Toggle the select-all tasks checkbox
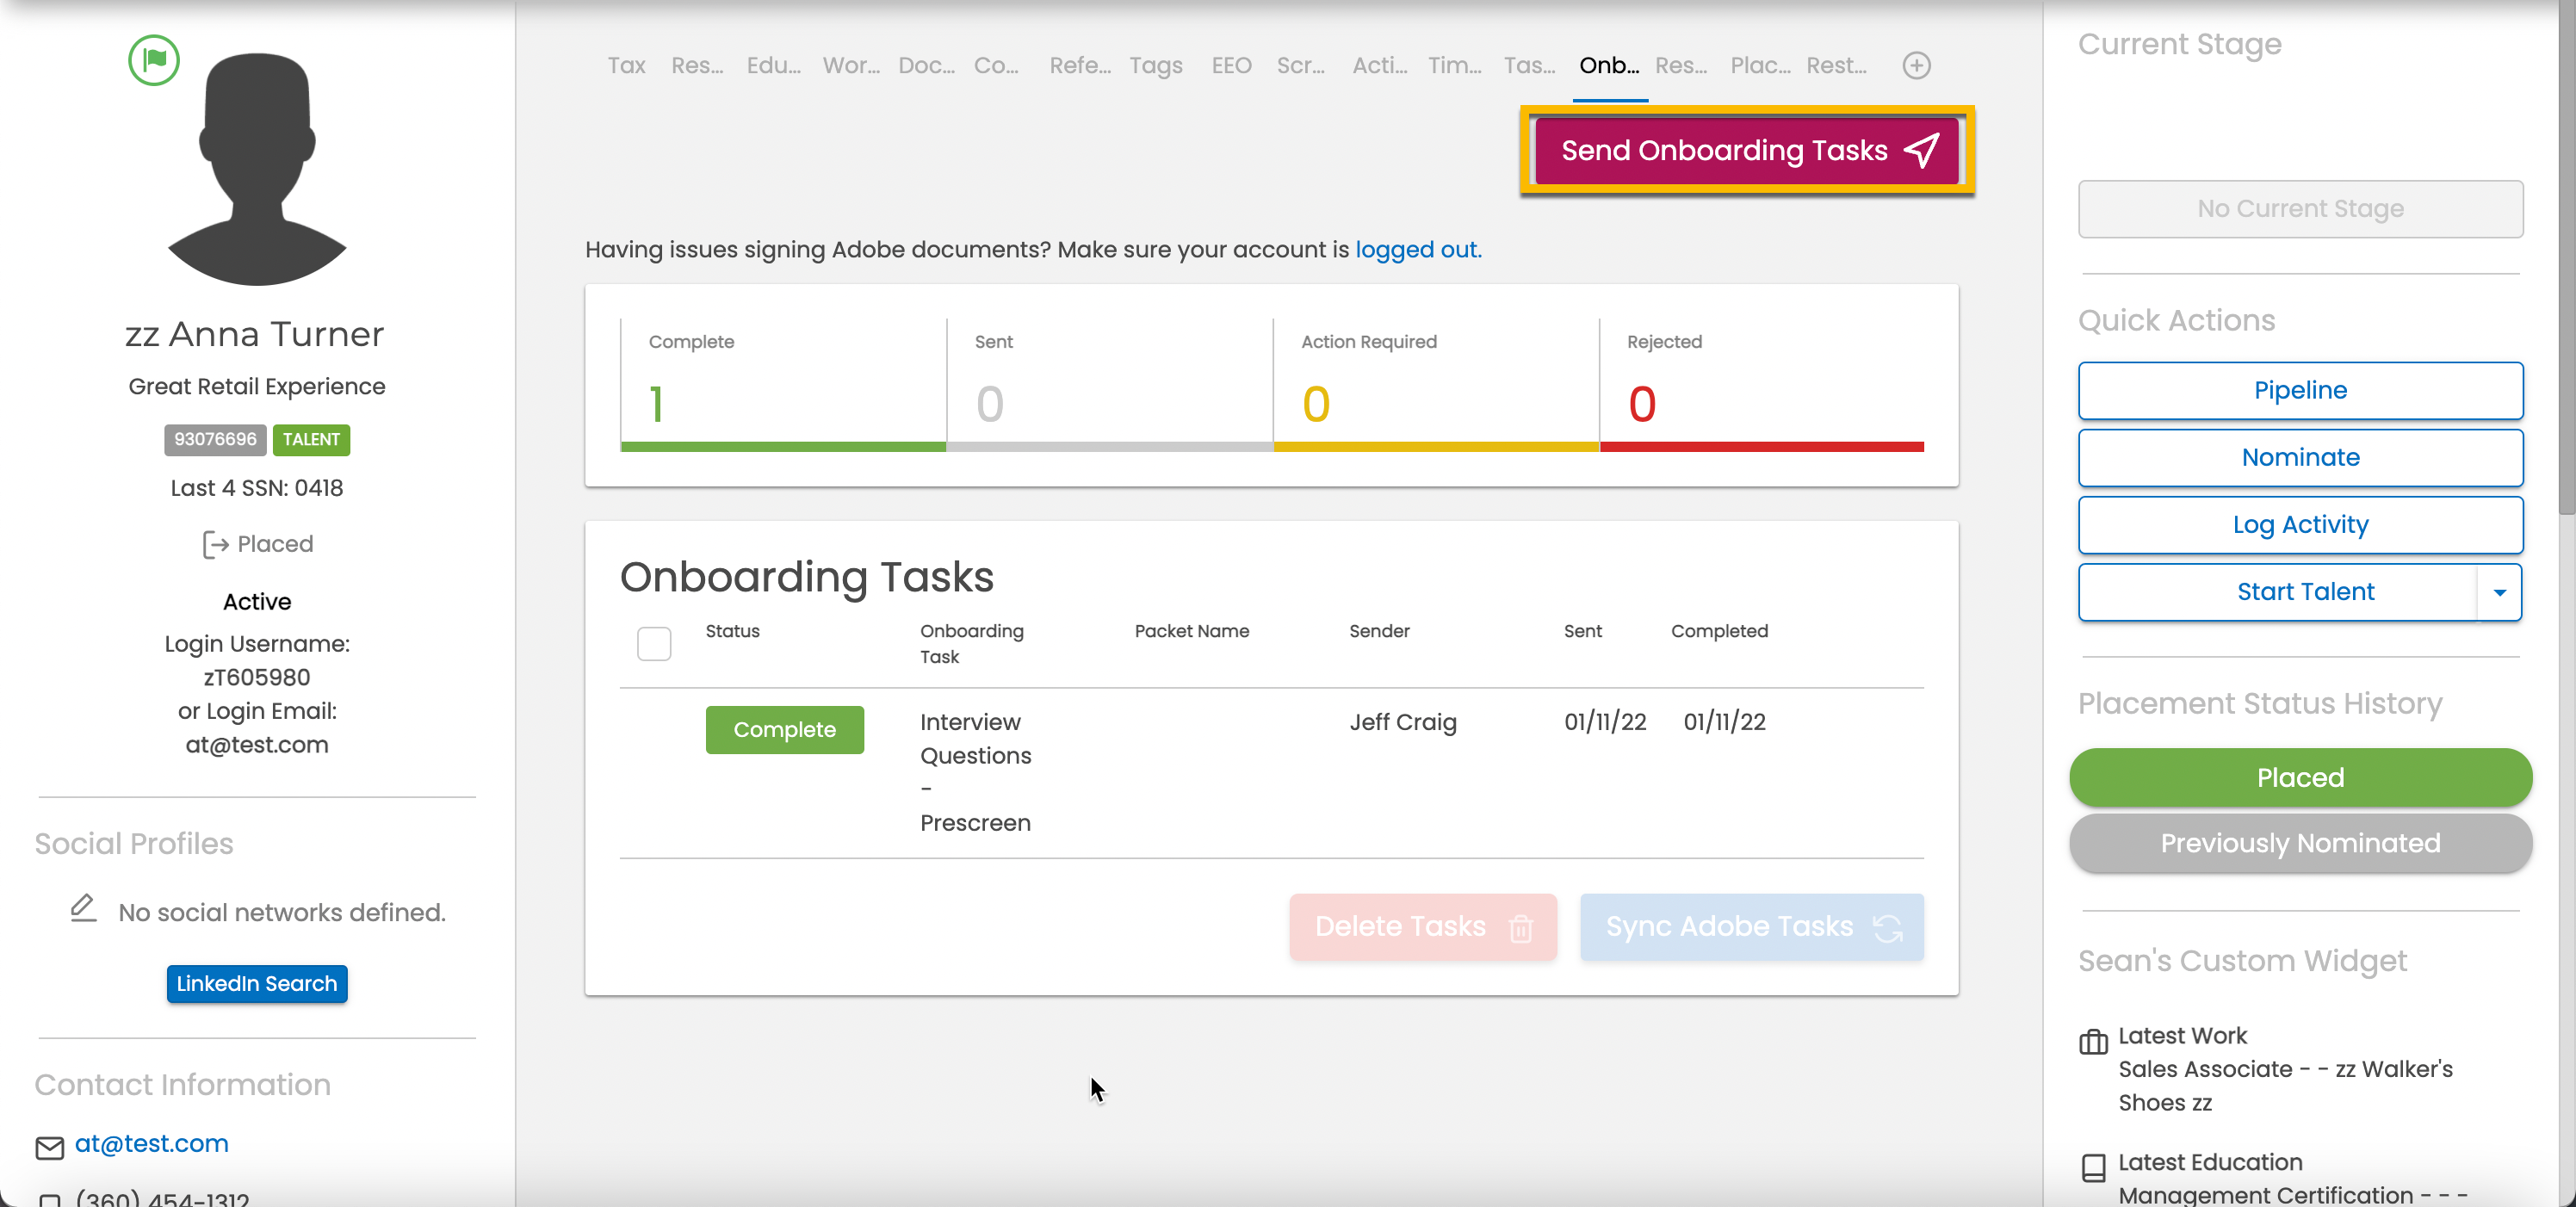 click(x=654, y=643)
